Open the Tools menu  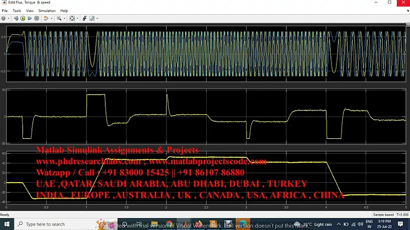click(17, 11)
